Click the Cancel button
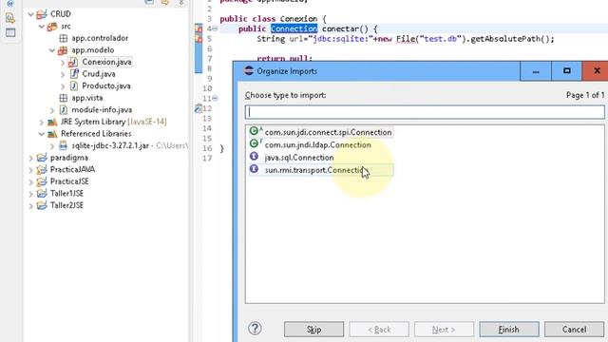This screenshot has width=608, height=342. pyautogui.click(x=574, y=330)
